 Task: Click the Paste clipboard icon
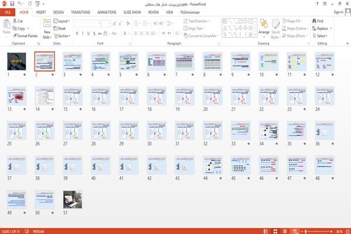pos(6,24)
